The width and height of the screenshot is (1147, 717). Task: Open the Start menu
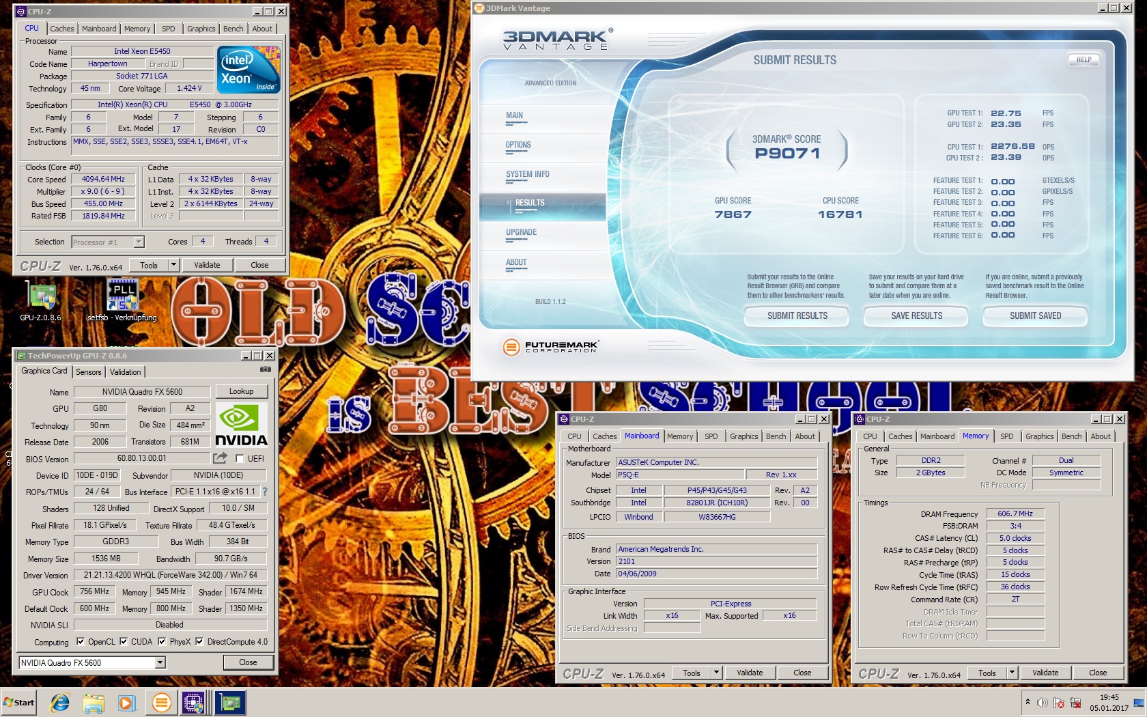pyautogui.click(x=19, y=703)
